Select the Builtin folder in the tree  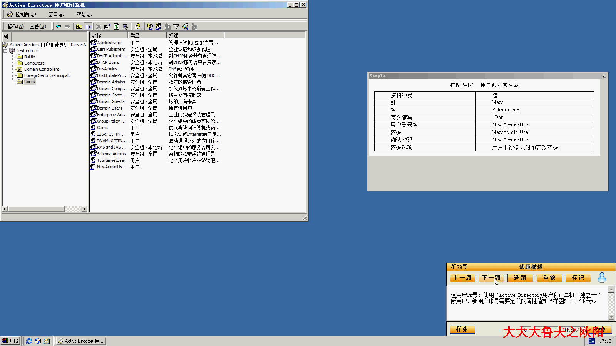pos(30,57)
